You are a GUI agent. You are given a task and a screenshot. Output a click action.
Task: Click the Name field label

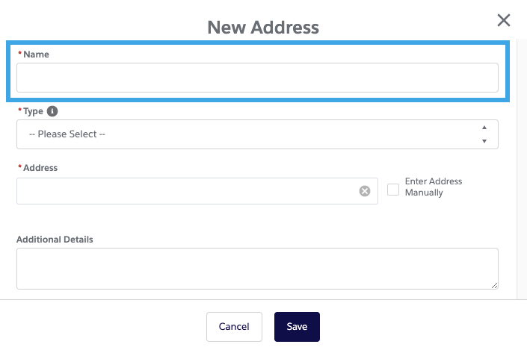point(36,54)
